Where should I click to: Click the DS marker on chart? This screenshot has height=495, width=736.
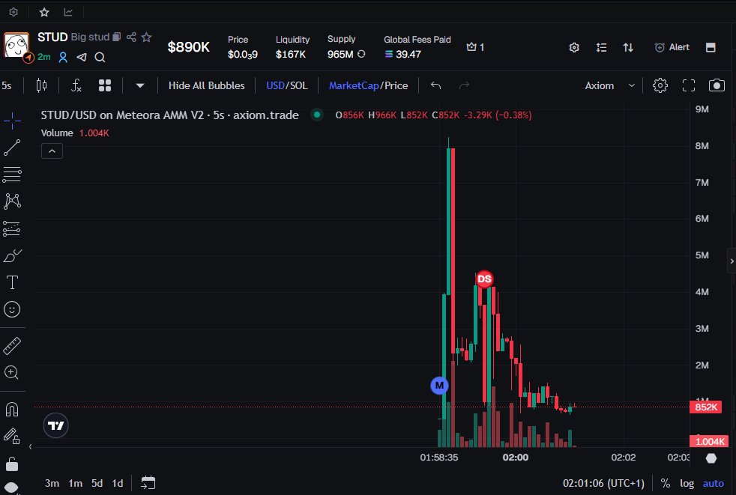coord(485,279)
